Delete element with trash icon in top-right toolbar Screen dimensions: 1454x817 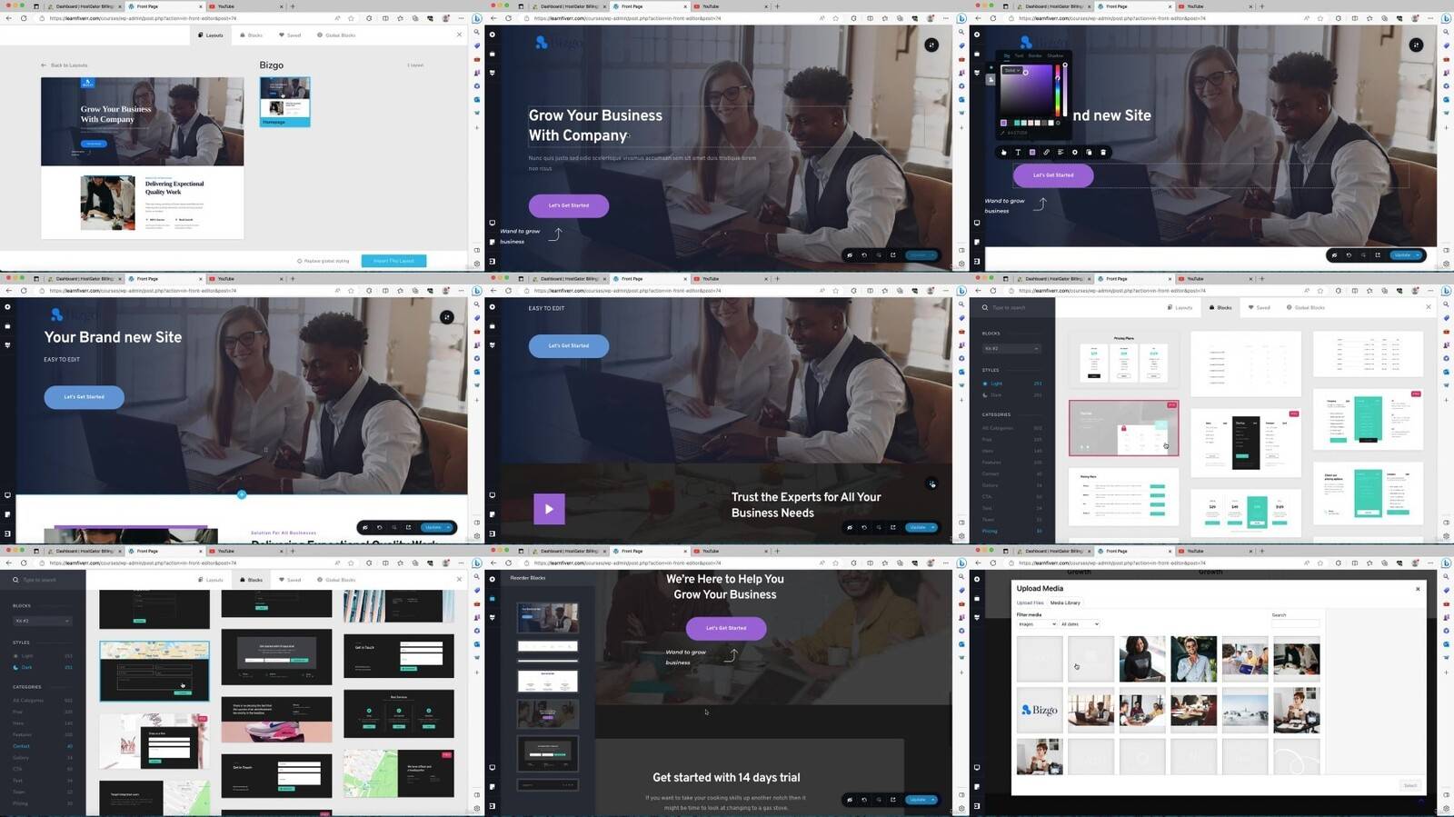1103,153
